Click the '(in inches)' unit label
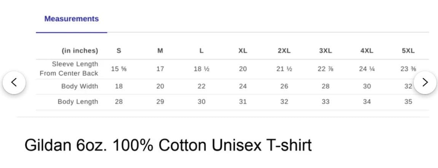This screenshot has width=438, height=168. coord(80,51)
